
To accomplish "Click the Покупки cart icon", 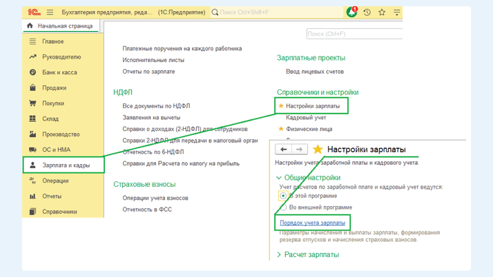I will (x=32, y=103).
